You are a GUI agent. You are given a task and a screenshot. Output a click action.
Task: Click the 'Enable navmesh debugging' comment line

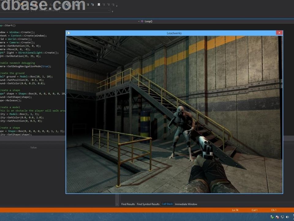17,63
